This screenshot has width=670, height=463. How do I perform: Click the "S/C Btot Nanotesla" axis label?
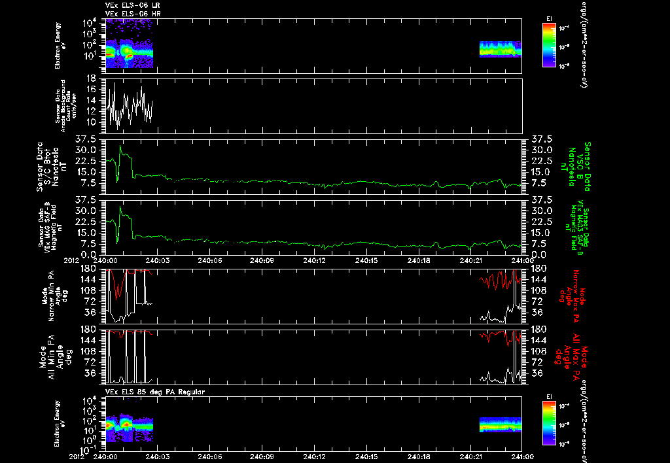52,166
